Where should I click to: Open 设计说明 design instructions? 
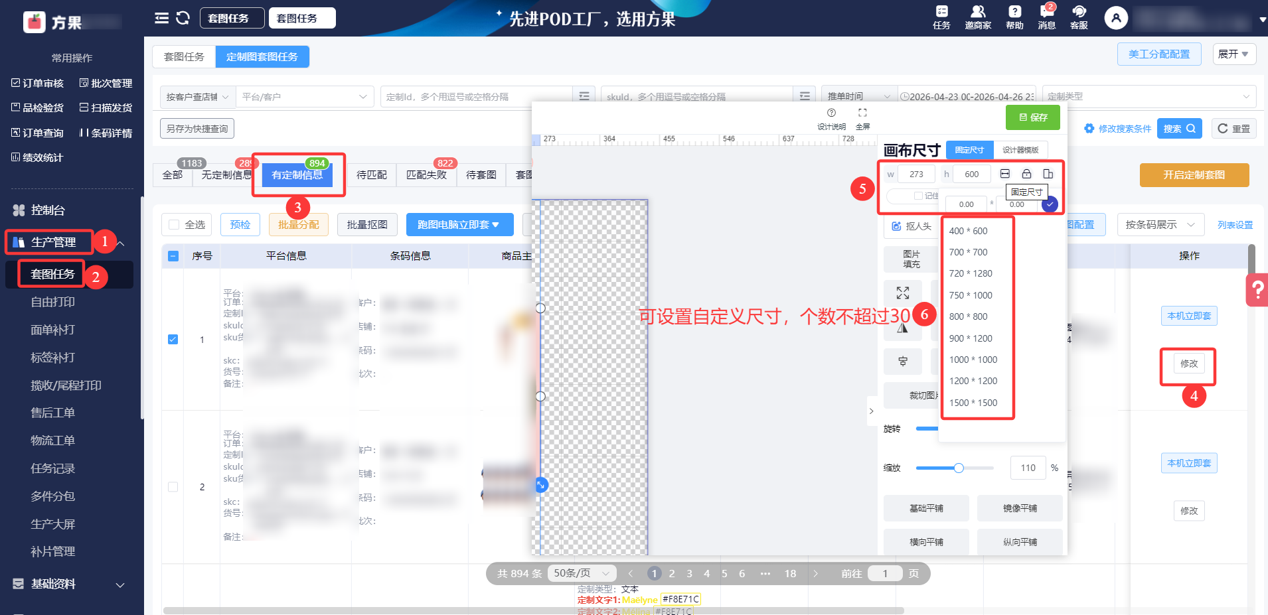tap(831, 119)
